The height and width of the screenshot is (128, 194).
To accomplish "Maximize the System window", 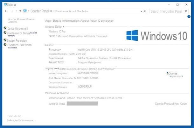I will click(177, 5).
